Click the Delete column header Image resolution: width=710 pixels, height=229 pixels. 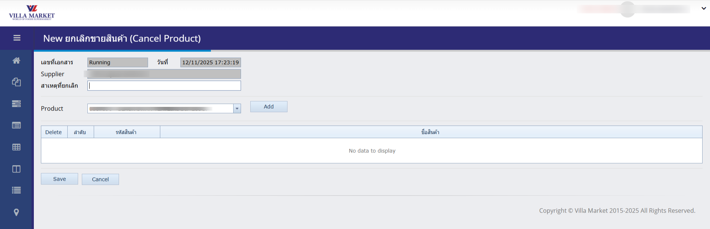tap(54, 132)
